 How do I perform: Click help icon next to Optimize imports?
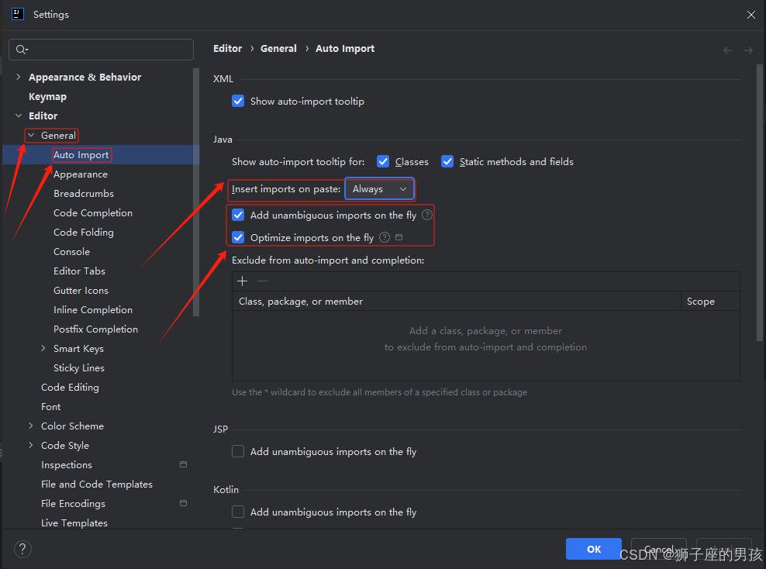tap(385, 237)
